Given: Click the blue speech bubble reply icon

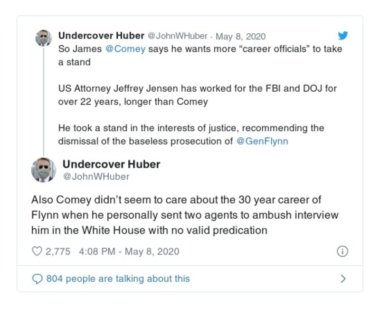Looking at the screenshot, I should [x=37, y=279].
